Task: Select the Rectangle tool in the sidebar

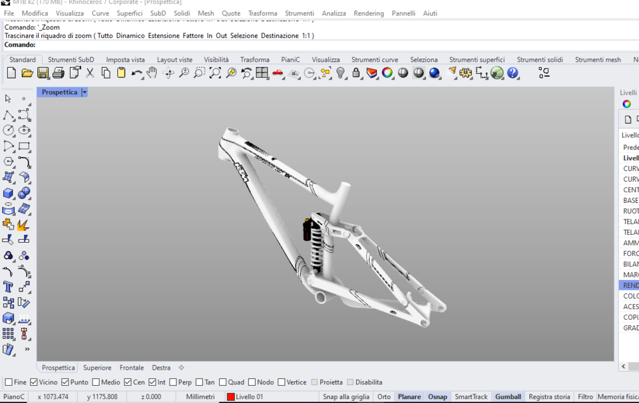Action: [x=25, y=146]
